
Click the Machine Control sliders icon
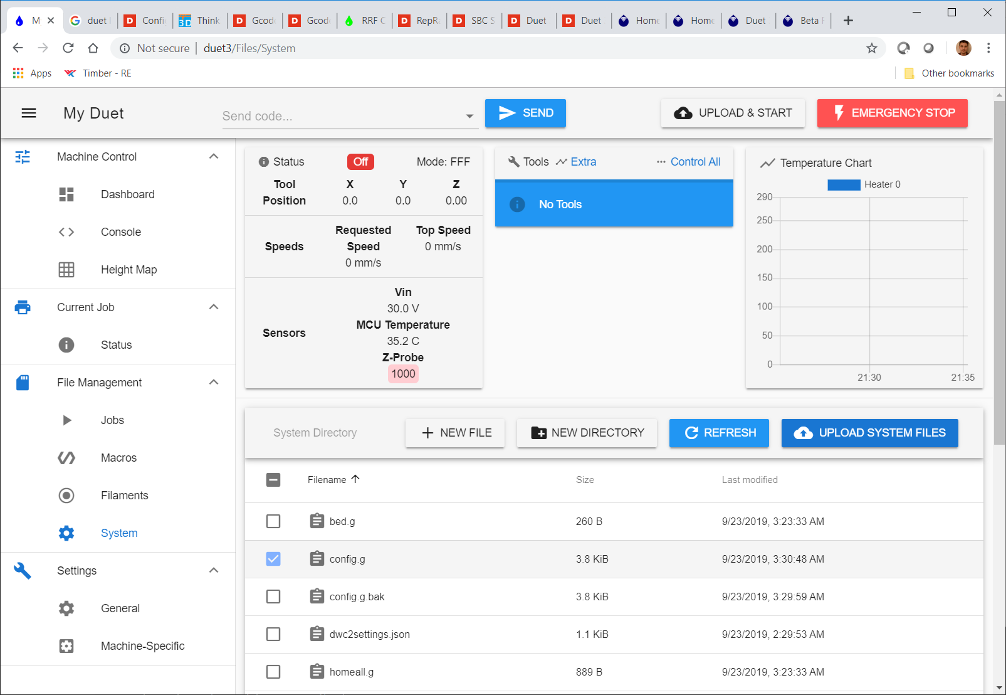tap(23, 157)
